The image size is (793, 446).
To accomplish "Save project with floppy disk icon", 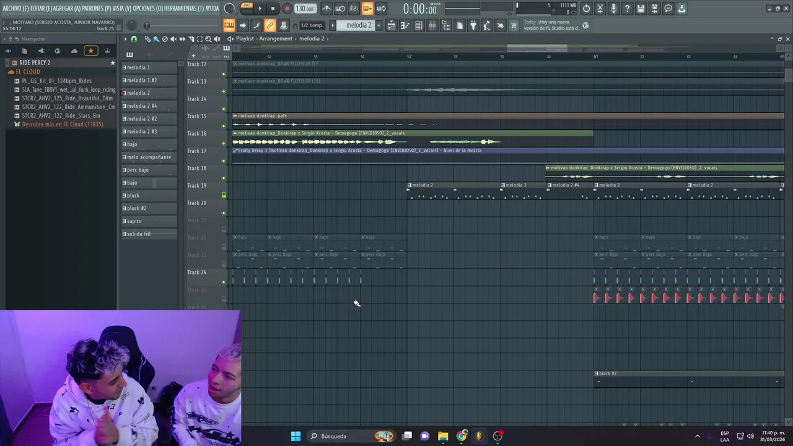I will (641, 8).
